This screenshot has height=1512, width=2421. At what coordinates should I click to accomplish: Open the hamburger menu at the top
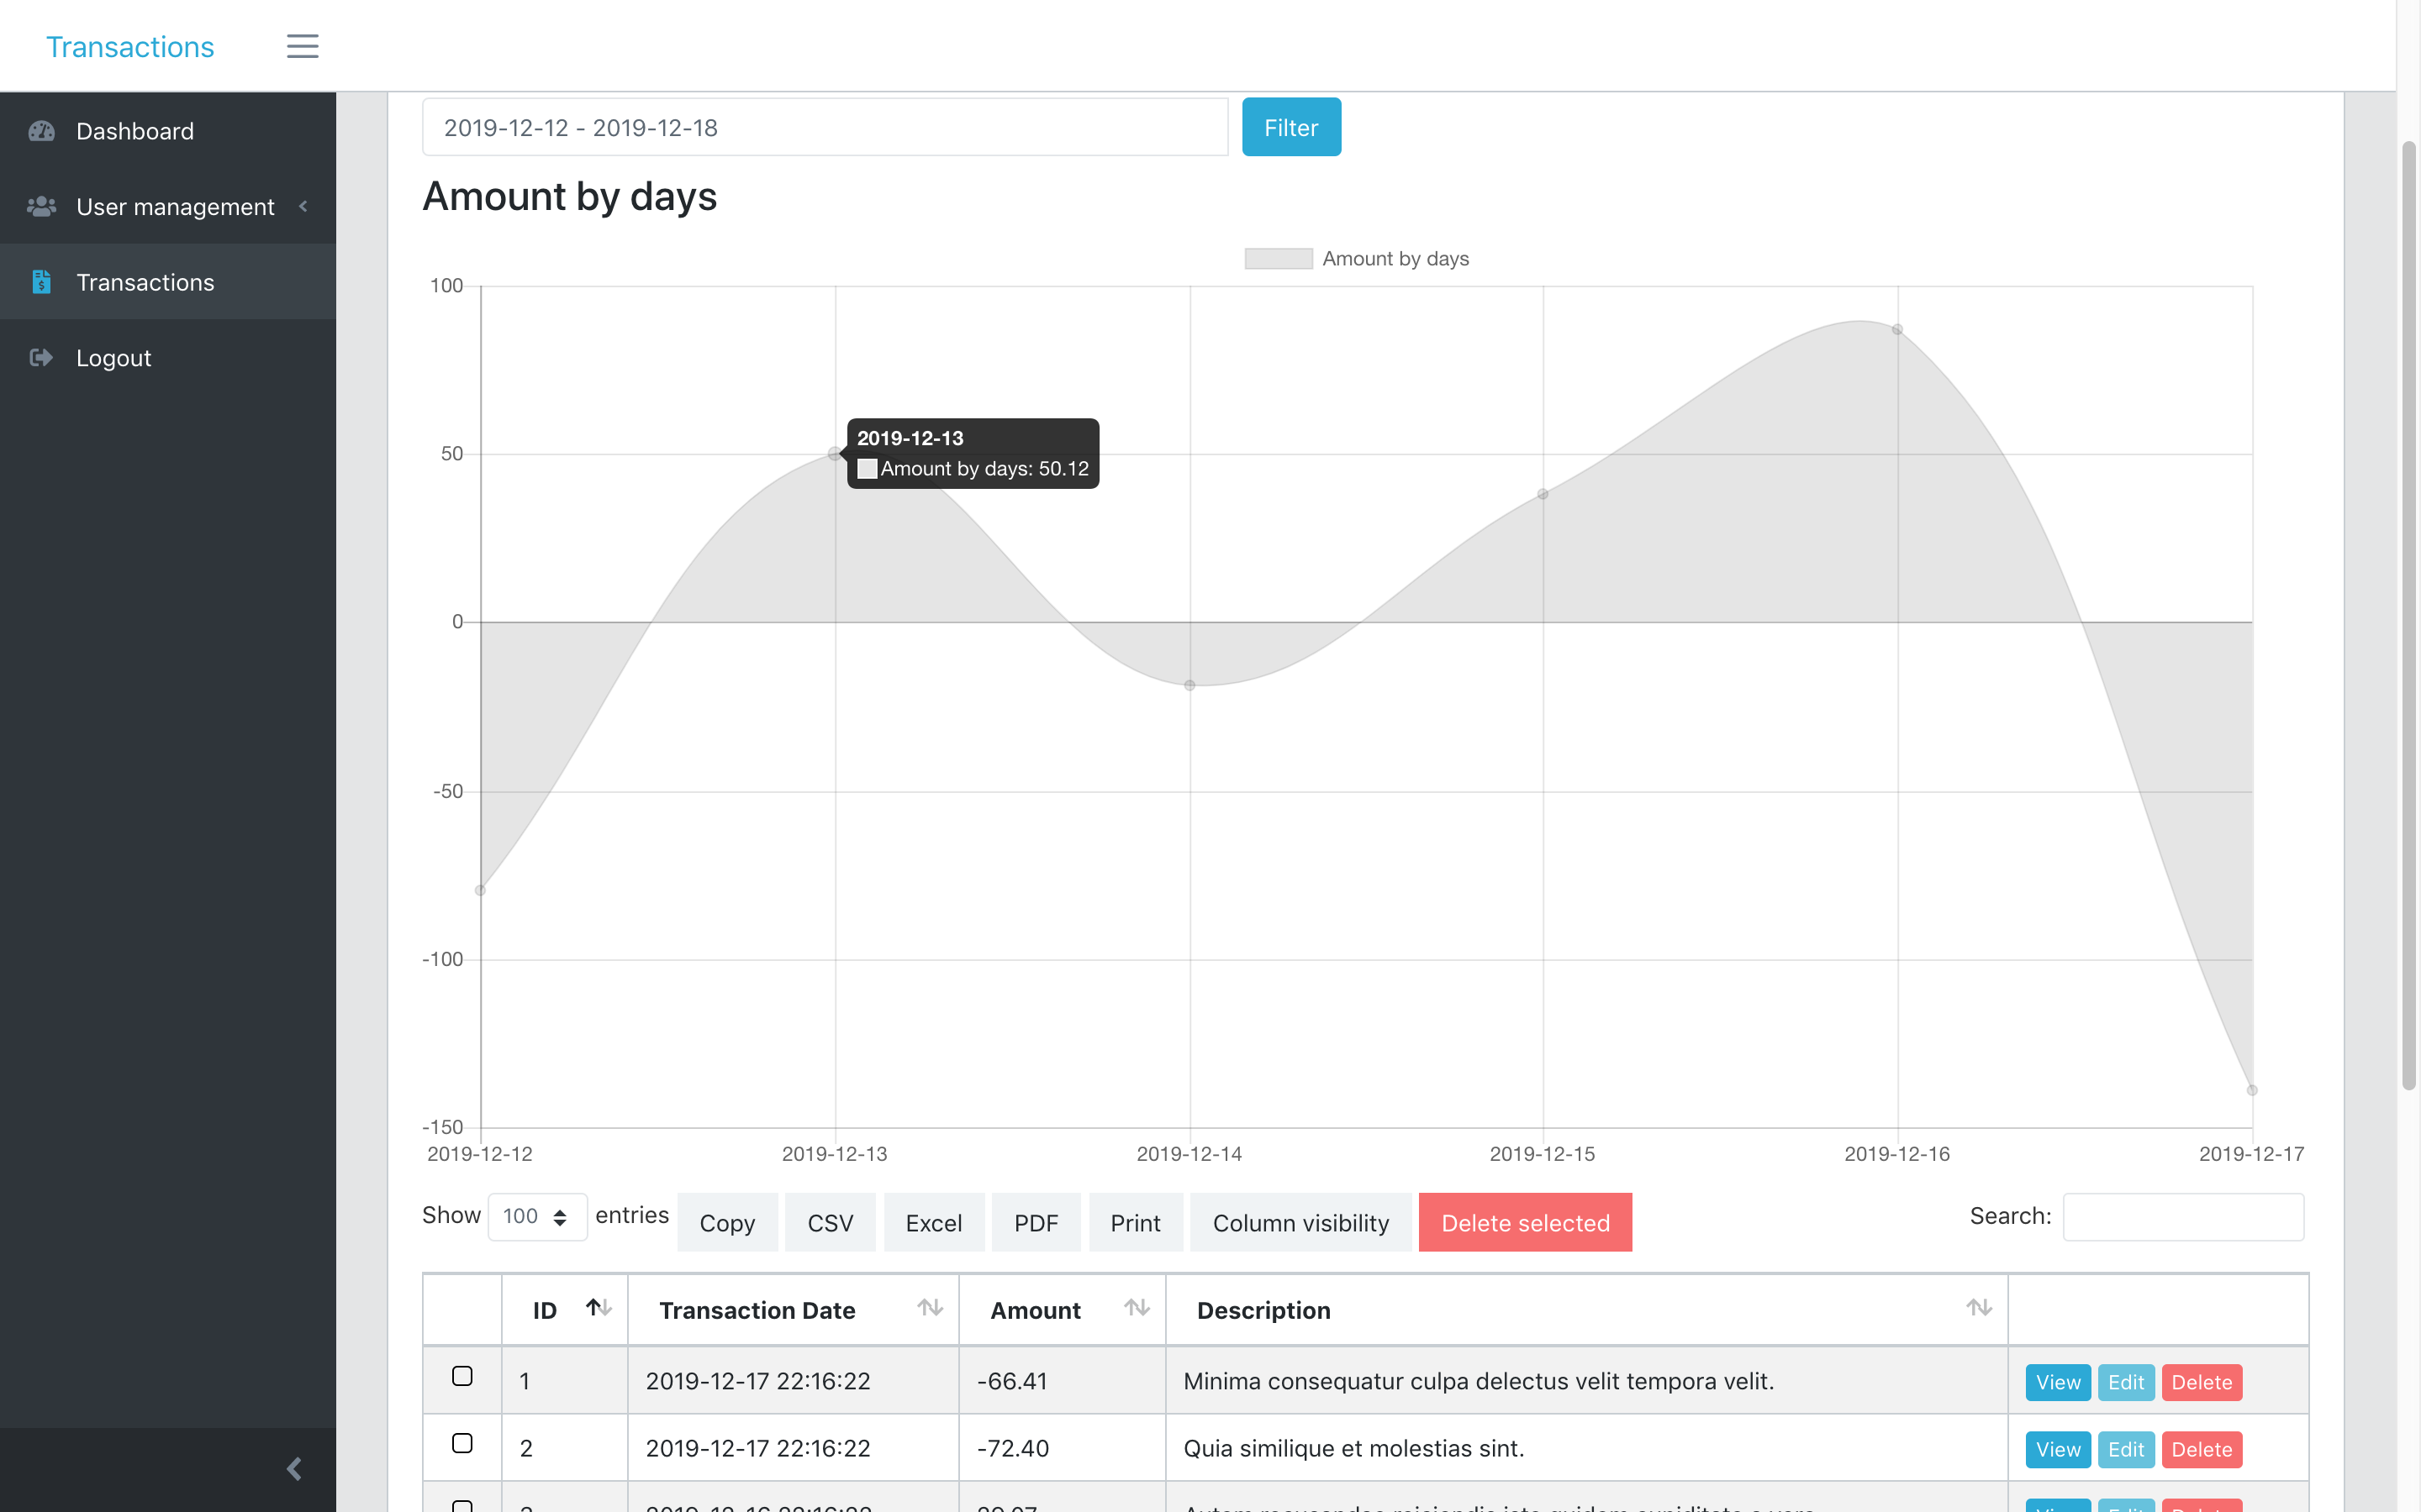coord(302,46)
